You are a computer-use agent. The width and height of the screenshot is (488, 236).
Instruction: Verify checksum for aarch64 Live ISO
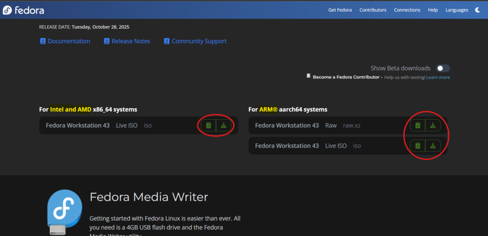point(417,146)
